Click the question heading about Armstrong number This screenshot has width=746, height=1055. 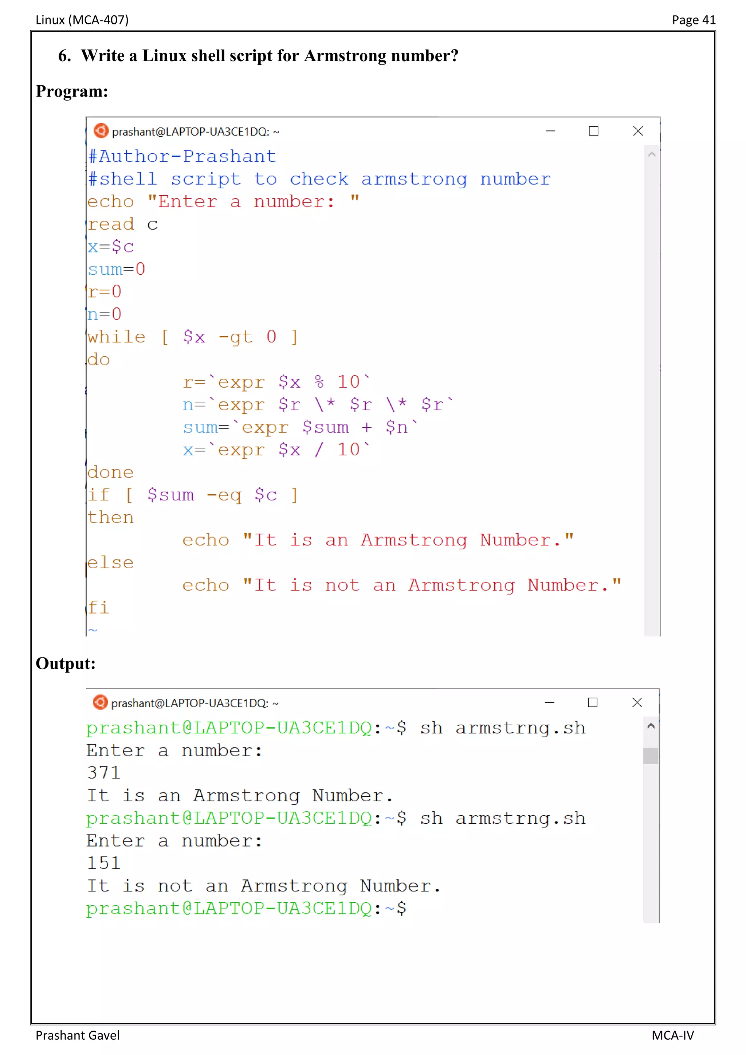pos(258,56)
